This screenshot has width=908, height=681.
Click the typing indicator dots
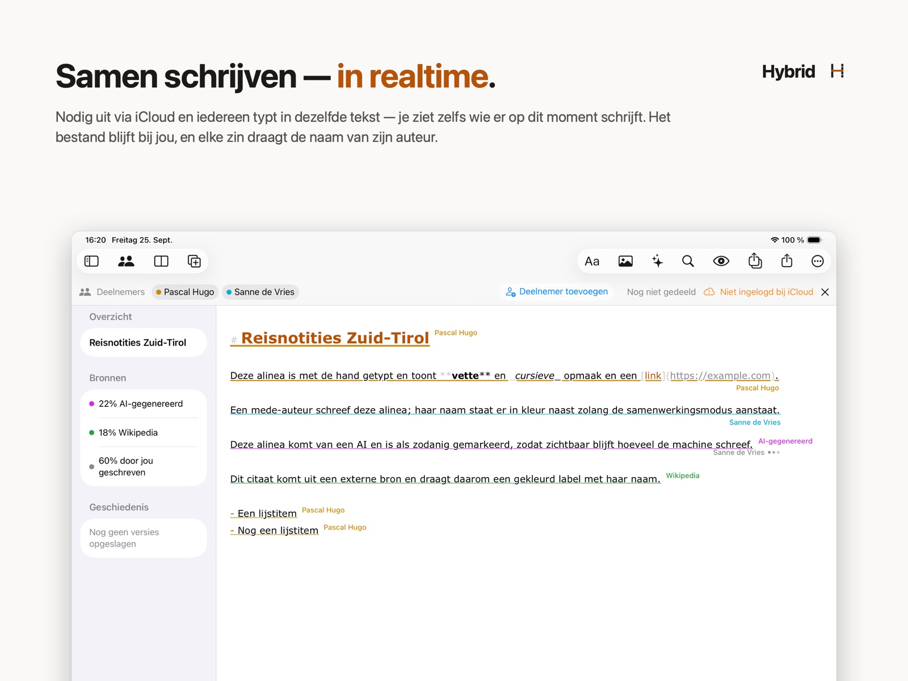coord(774,452)
